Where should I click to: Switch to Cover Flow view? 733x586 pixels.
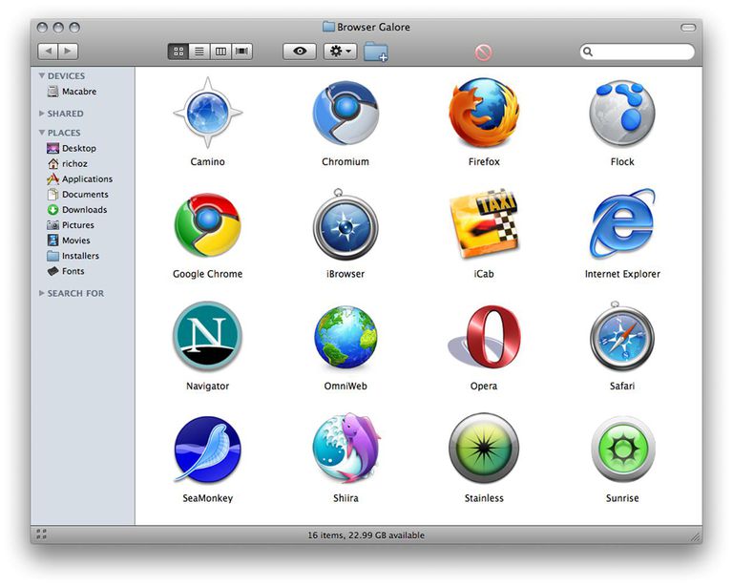(241, 52)
